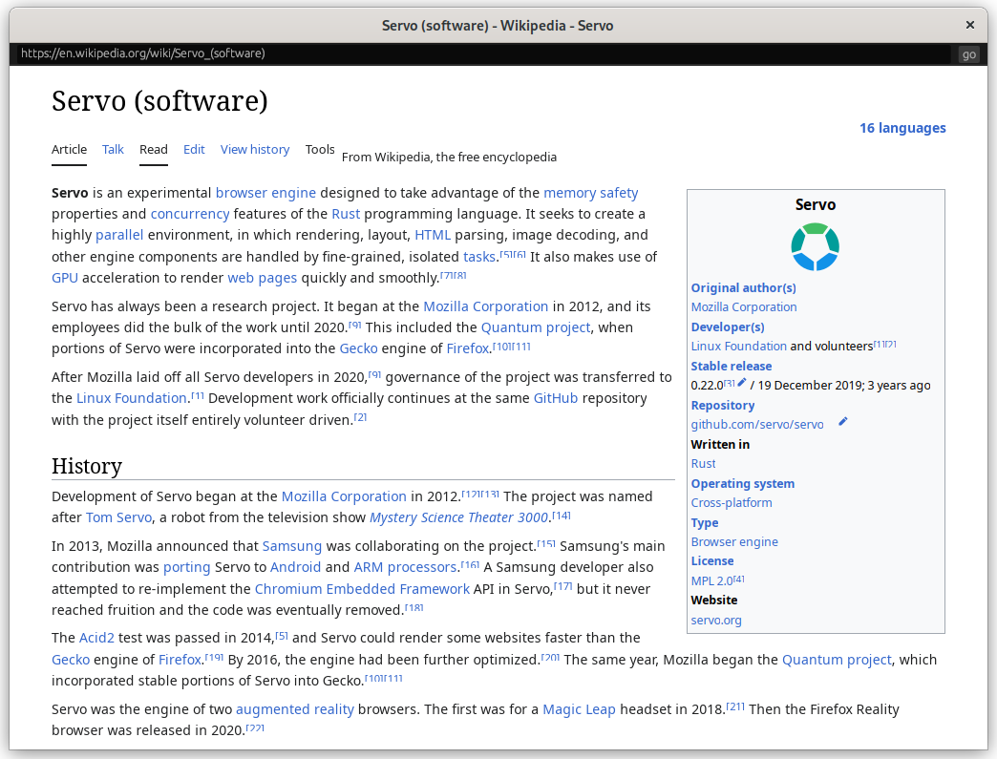Image resolution: width=997 pixels, height=759 pixels.
Task: Open the View history tab
Action: click(255, 149)
